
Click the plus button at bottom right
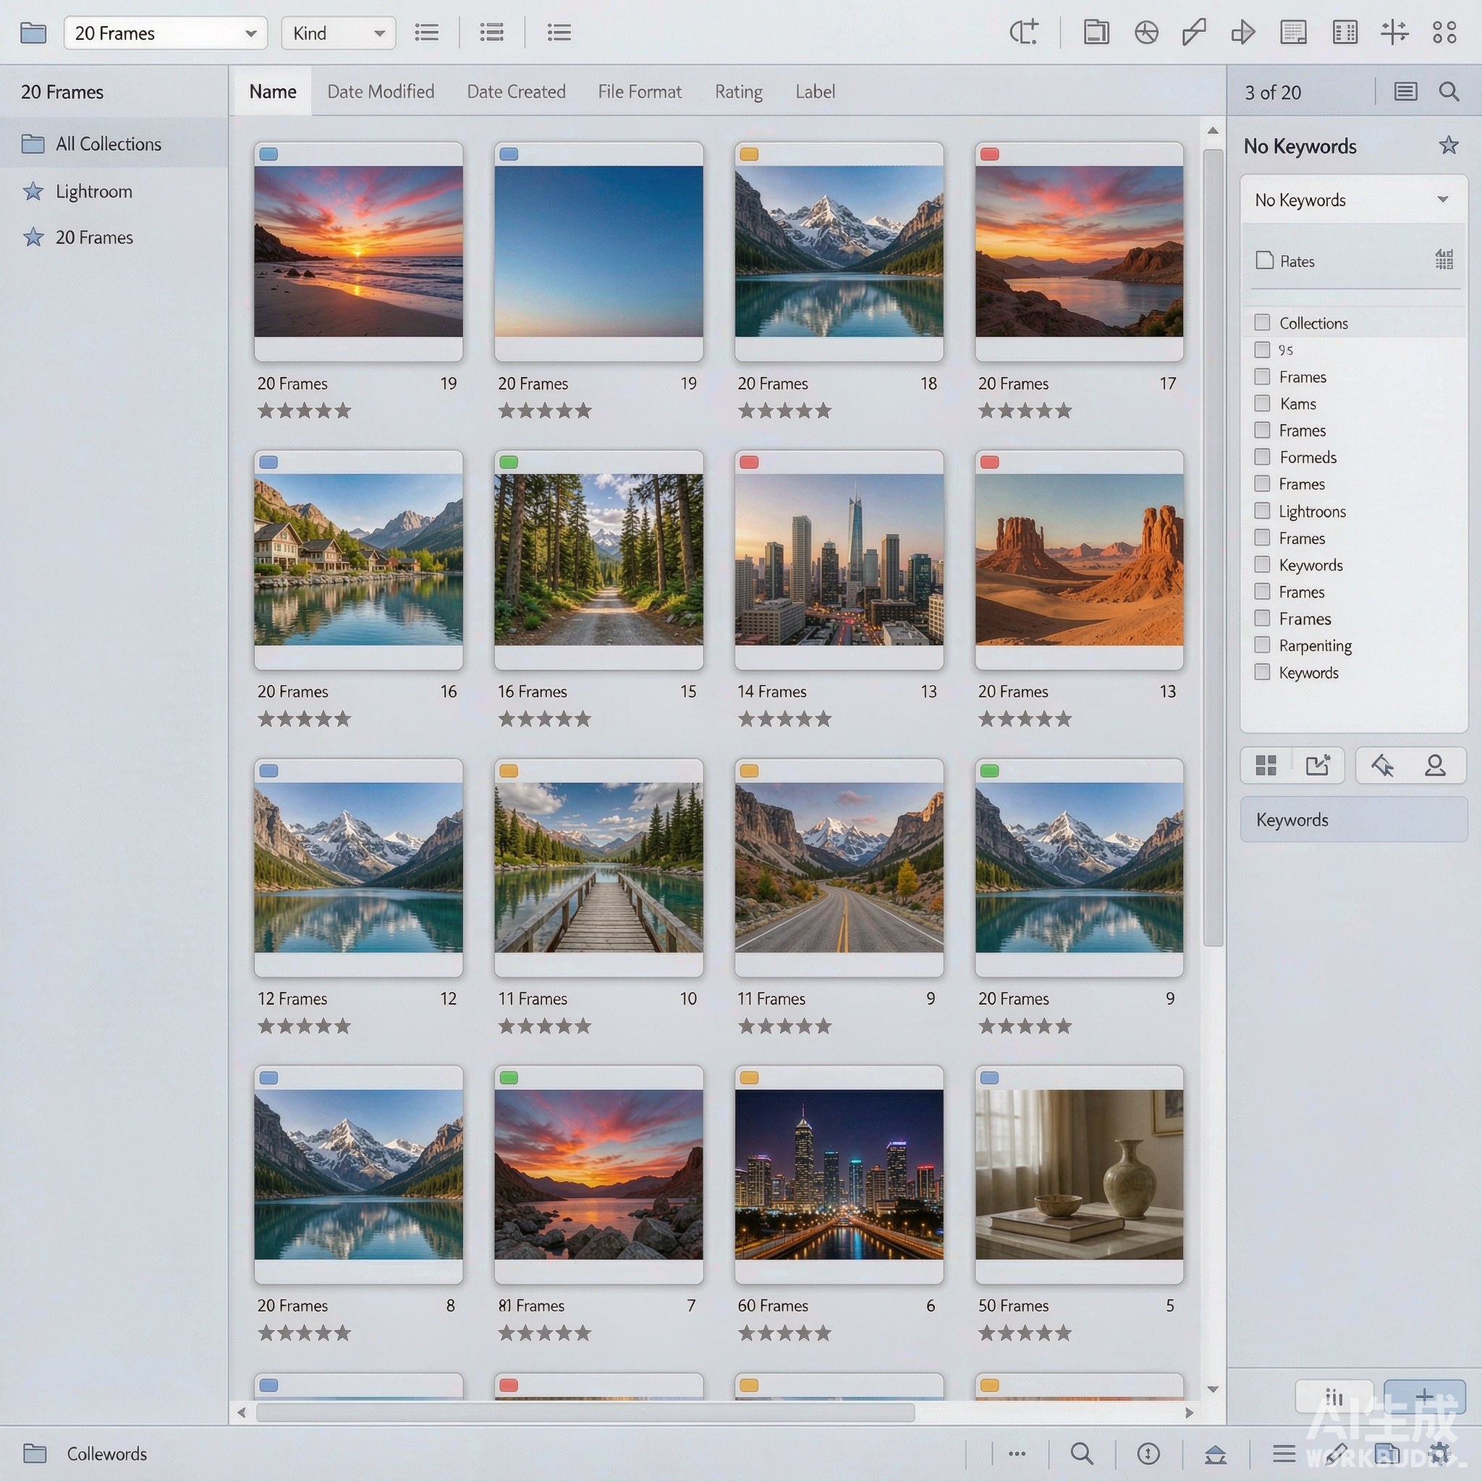coord(1424,1396)
